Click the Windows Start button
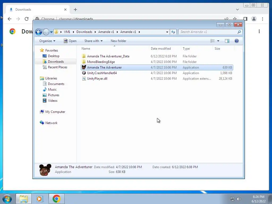This screenshot has width=272, height=204. 7,199
